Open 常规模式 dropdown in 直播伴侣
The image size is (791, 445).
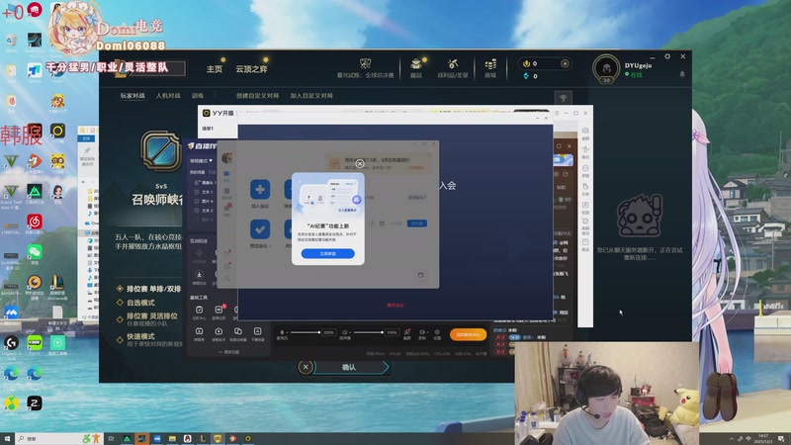[x=202, y=160]
